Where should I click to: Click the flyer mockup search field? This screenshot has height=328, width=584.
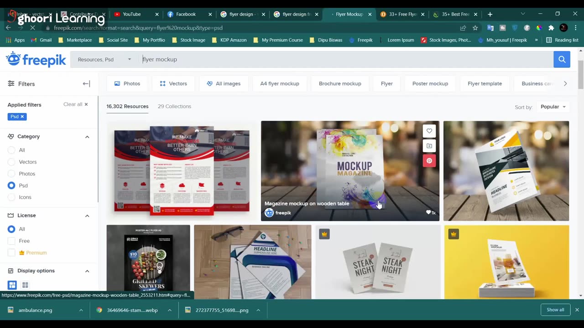pos(345,59)
